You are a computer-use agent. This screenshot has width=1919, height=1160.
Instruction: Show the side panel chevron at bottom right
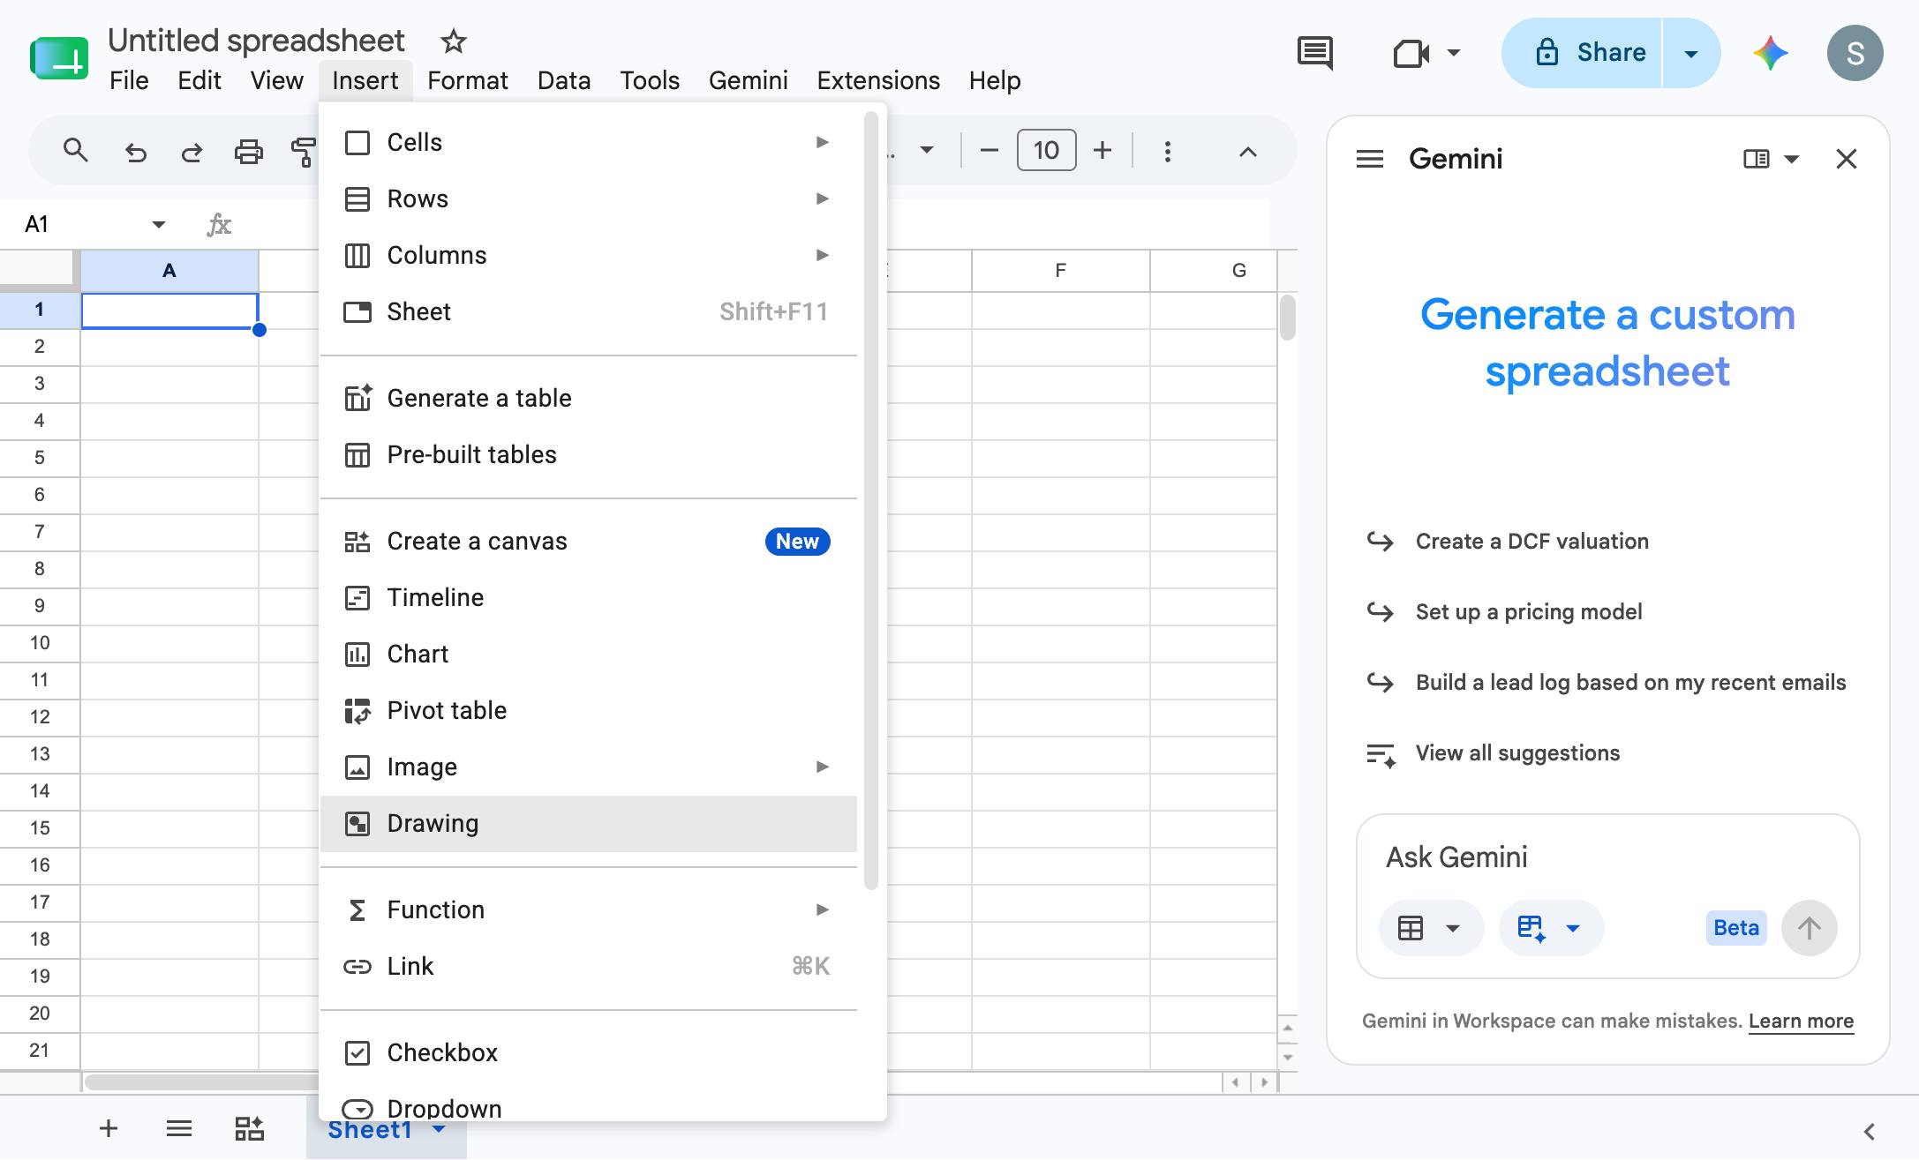point(1870,1131)
